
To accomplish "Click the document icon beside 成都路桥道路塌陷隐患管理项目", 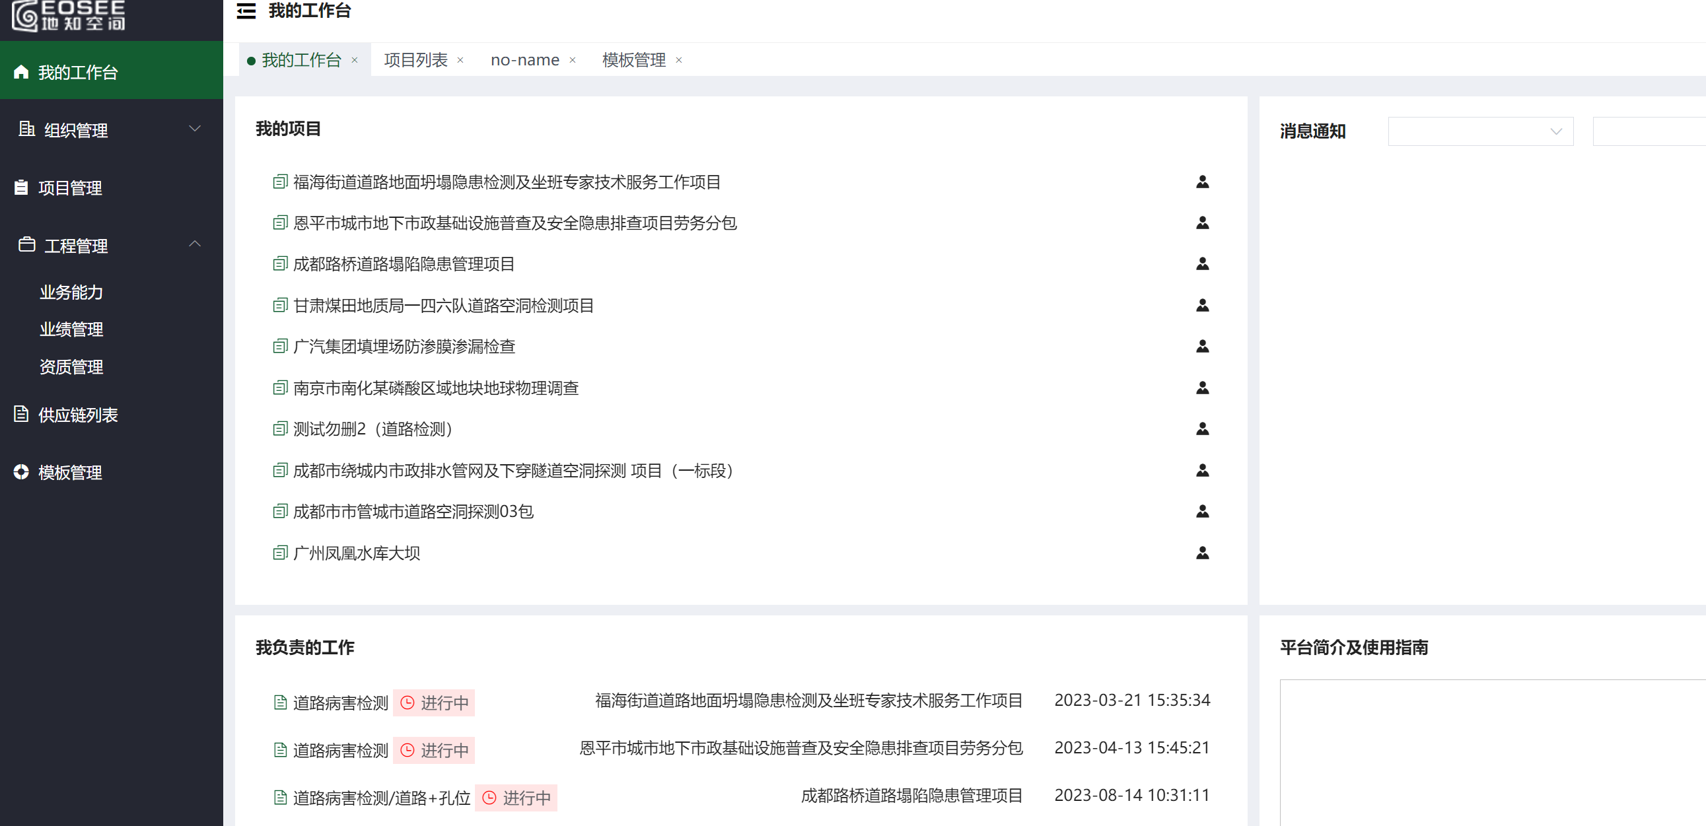I will [x=280, y=264].
